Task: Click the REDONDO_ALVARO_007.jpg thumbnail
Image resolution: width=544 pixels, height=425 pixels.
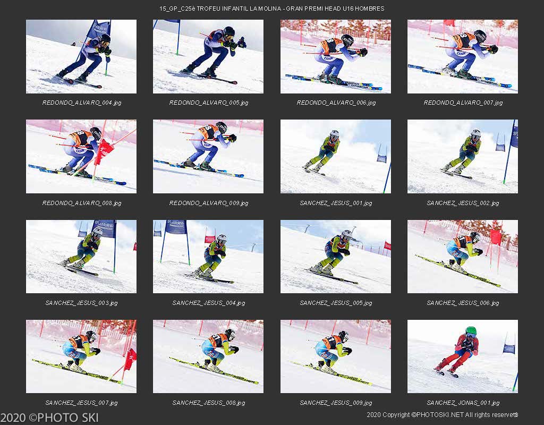Action: 463,56
